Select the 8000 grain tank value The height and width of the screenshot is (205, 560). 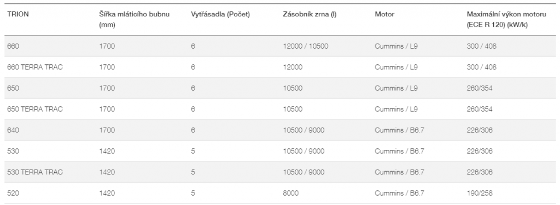click(291, 193)
